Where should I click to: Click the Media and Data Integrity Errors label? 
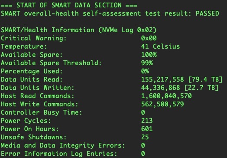(x=63, y=145)
